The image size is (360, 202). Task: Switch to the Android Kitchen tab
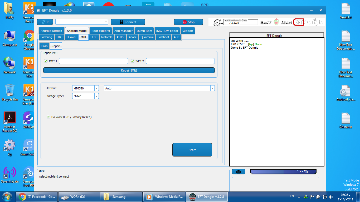(x=51, y=31)
